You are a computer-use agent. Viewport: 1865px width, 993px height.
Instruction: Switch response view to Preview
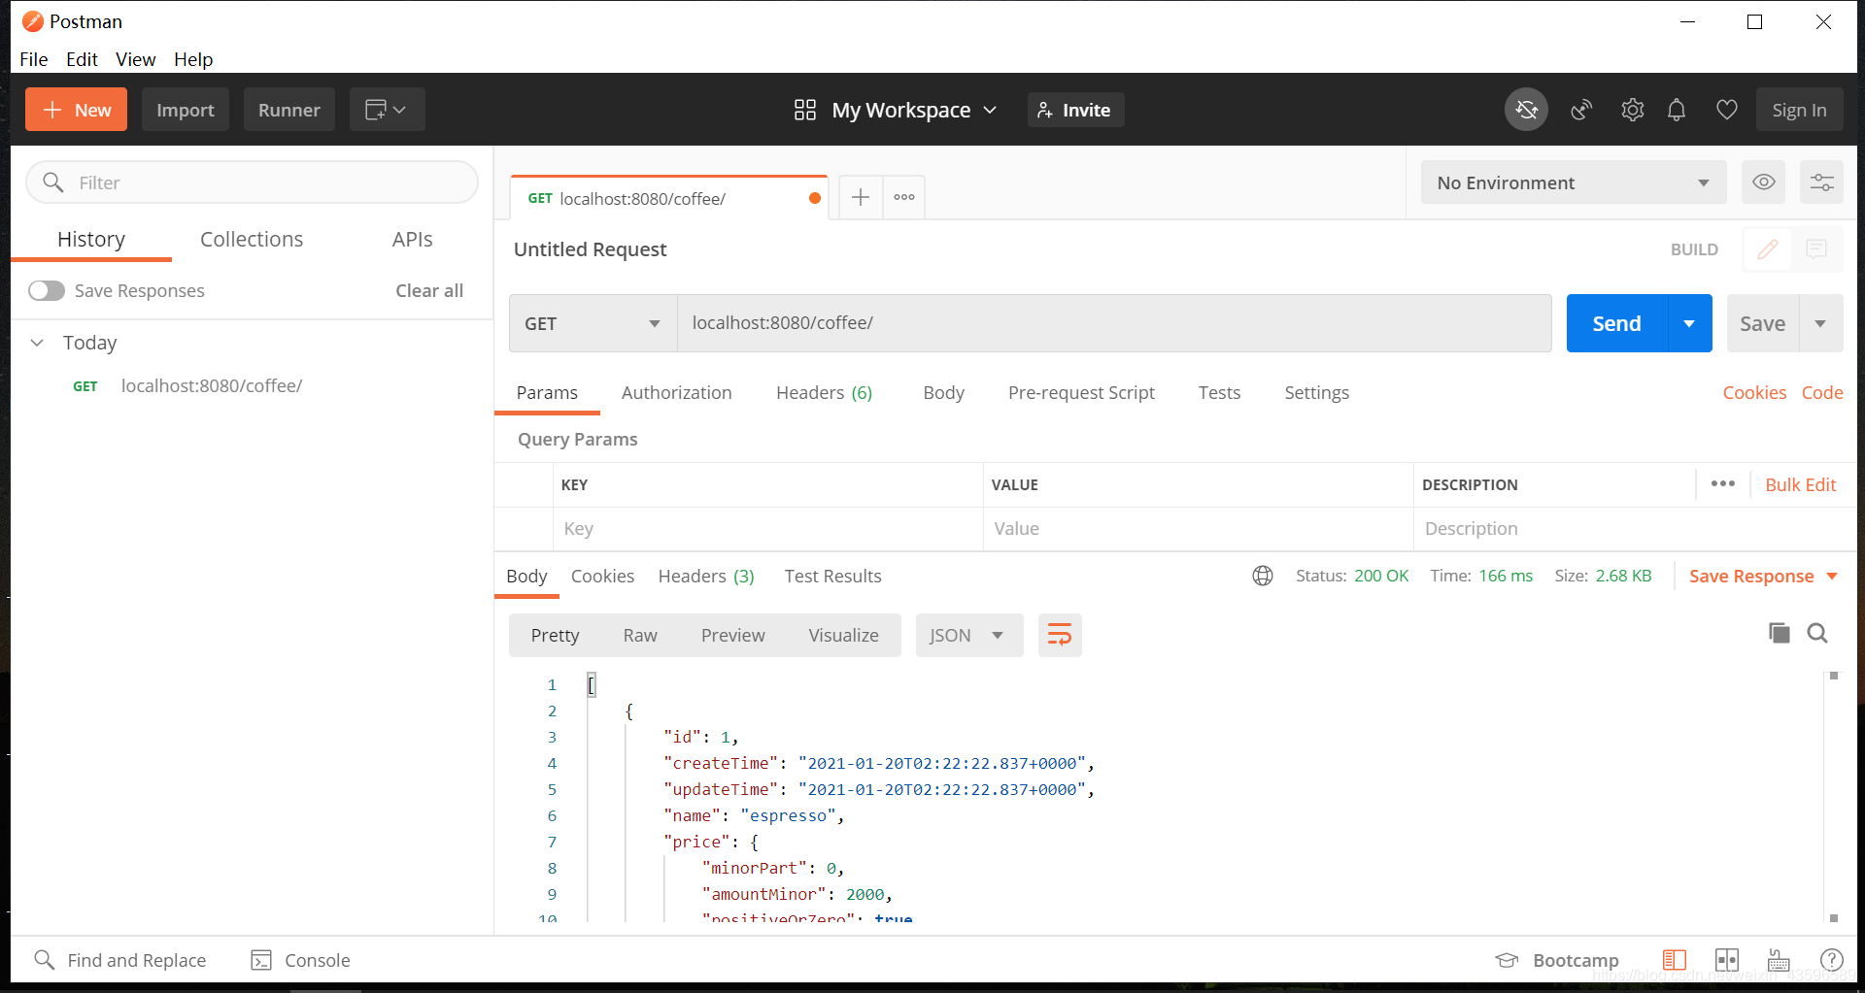[732, 635]
